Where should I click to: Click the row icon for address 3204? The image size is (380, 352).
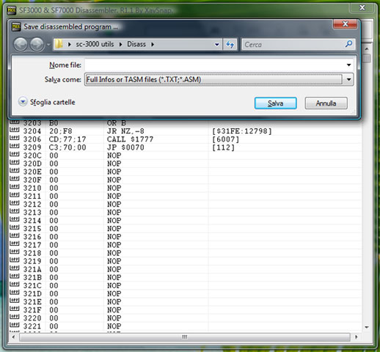pyautogui.click(x=15, y=131)
